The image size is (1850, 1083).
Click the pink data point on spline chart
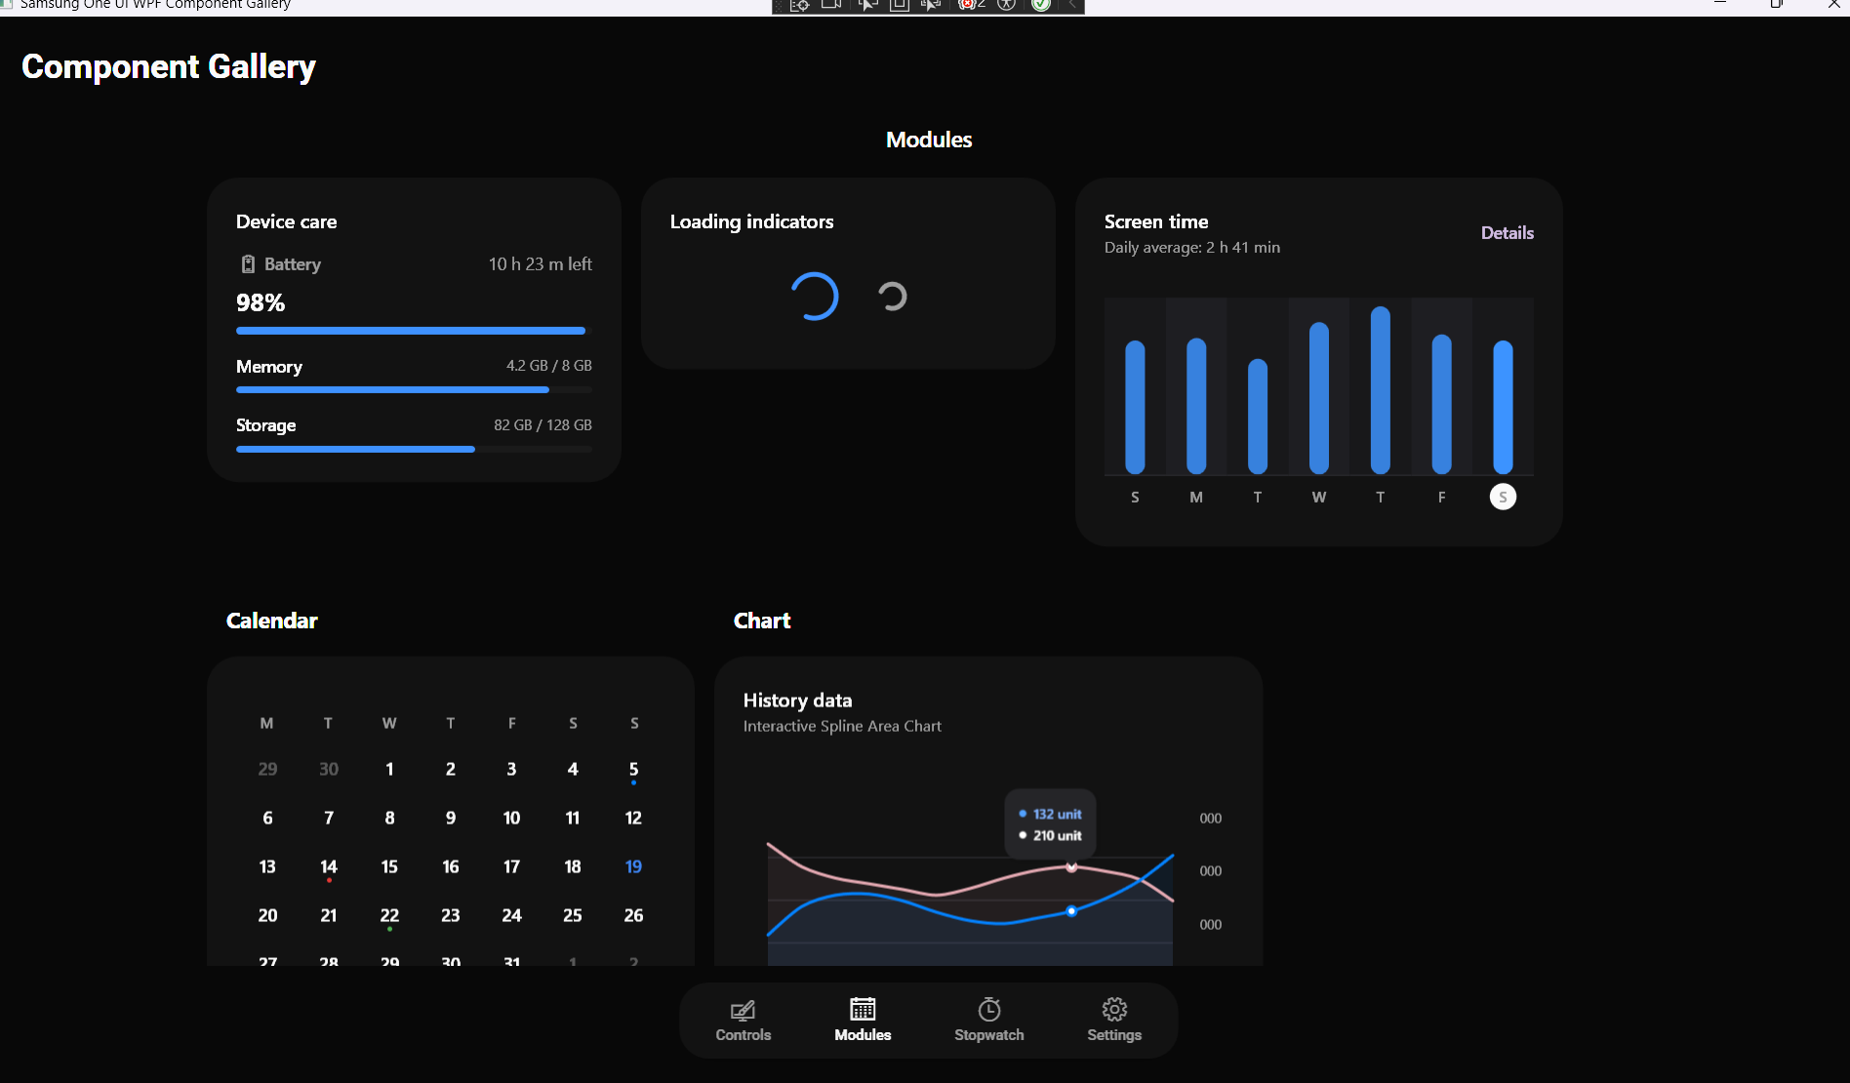click(x=1071, y=866)
